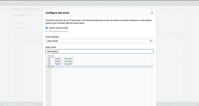
Task: Open the Services menu
Action: [x=27, y=3]
